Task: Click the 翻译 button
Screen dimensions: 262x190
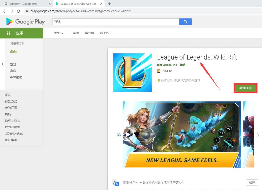Action: (x=252, y=182)
